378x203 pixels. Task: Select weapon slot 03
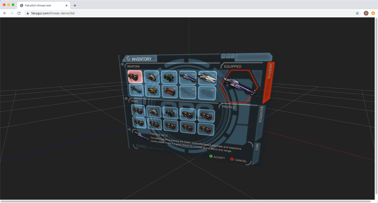coord(169,77)
